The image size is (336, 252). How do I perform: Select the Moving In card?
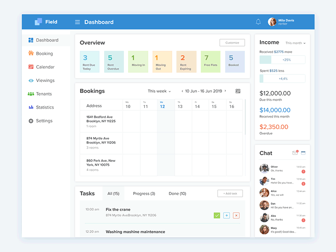(x=138, y=62)
